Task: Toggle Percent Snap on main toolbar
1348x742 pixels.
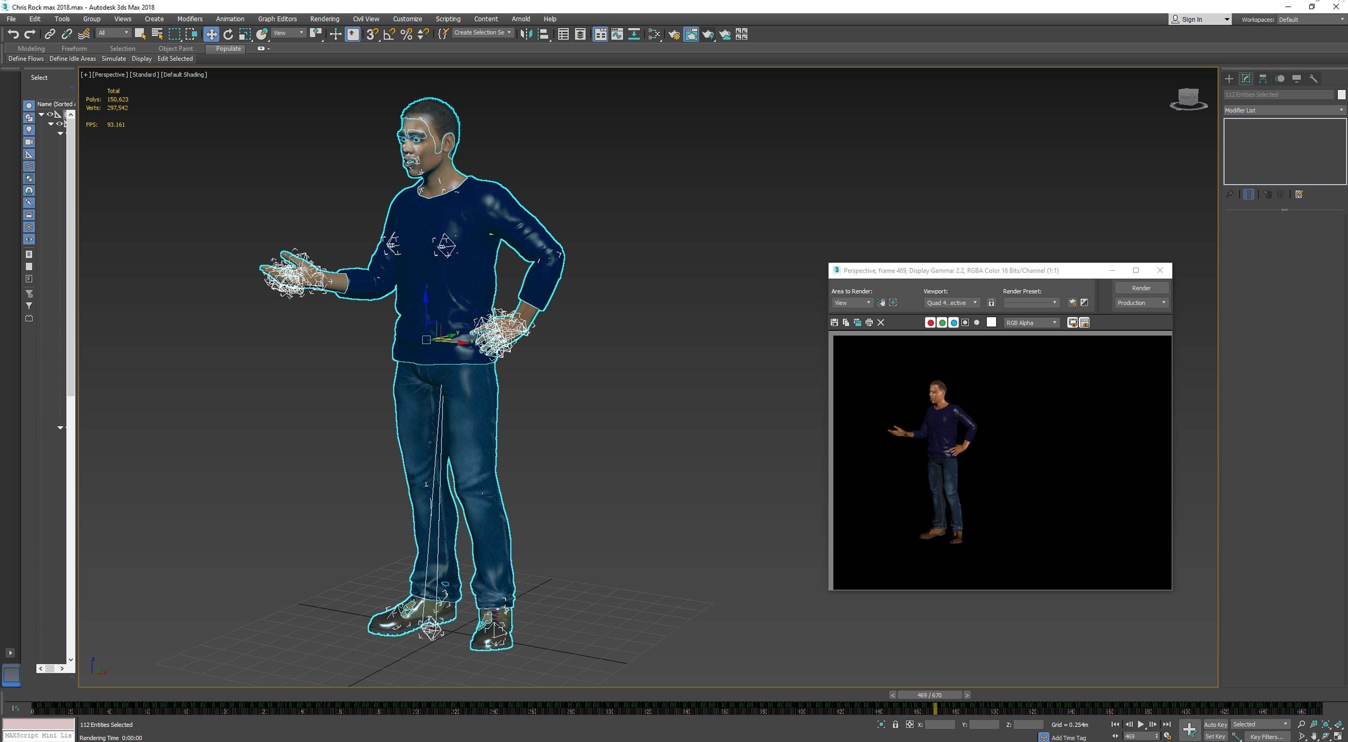Action: 406,34
